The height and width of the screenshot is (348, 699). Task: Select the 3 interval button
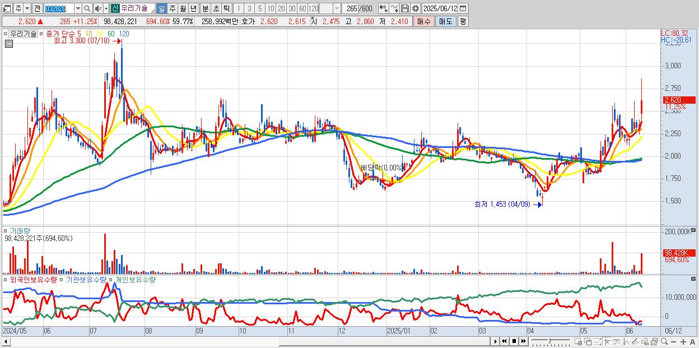tap(249, 8)
